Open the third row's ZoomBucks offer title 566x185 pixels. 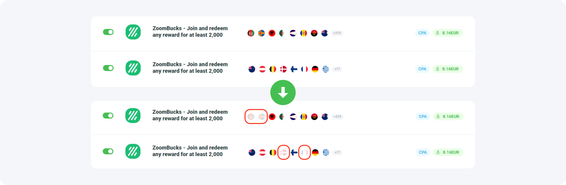point(190,115)
